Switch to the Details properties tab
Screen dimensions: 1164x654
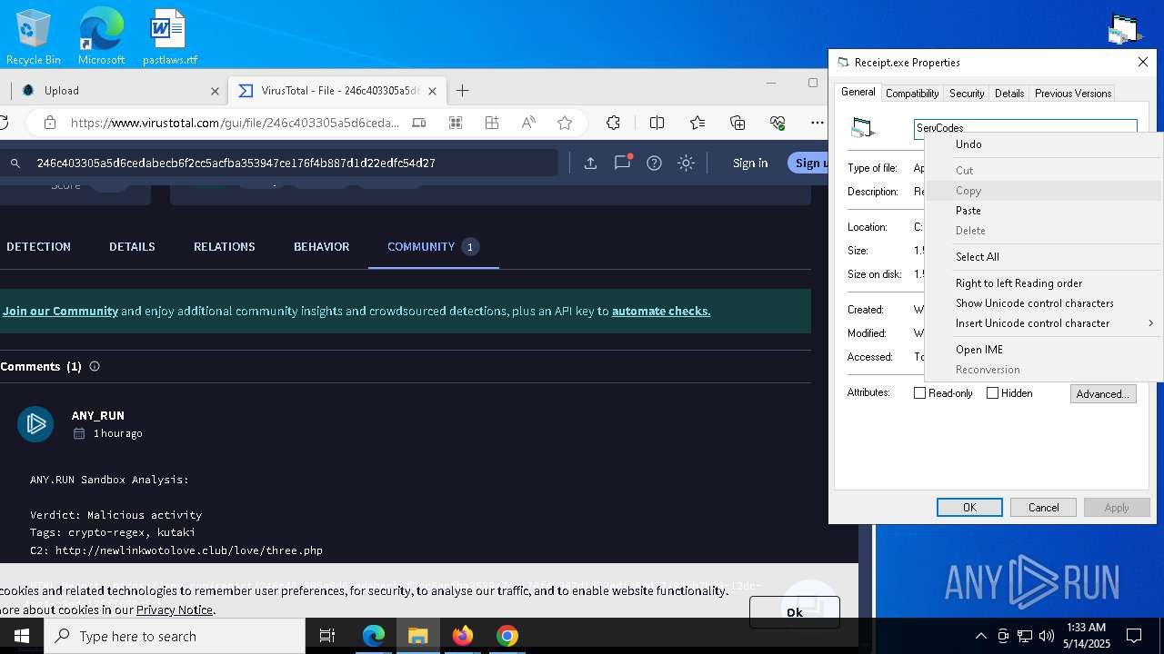point(1009,94)
